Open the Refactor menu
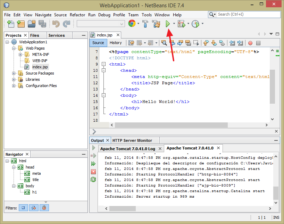284x224 pixels. (x=77, y=15)
